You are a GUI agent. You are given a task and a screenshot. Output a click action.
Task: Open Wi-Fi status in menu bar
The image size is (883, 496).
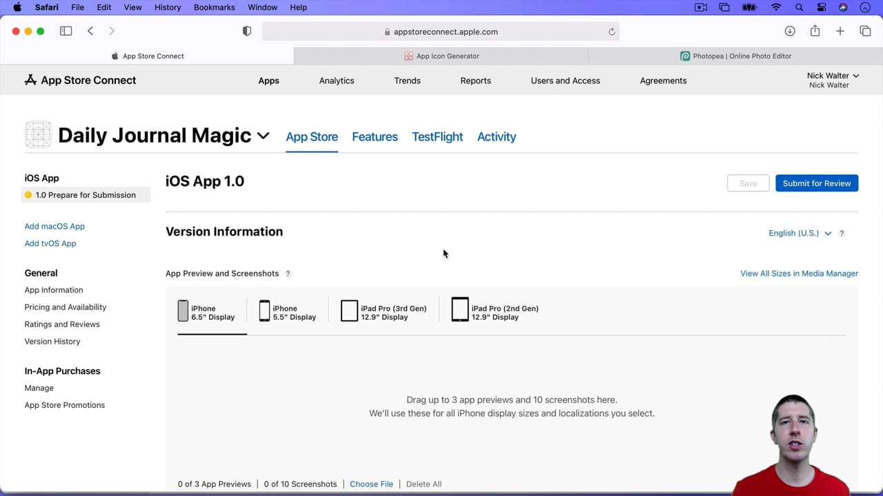[776, 7]
